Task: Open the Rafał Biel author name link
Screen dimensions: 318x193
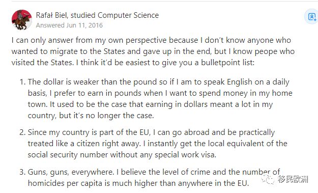Action: 52,15
